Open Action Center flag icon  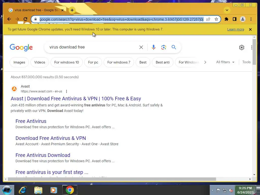219,190
